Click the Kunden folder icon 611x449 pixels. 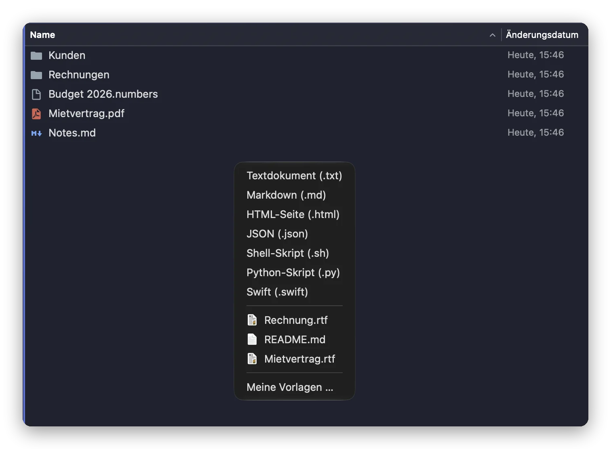(x=36, y=55)
